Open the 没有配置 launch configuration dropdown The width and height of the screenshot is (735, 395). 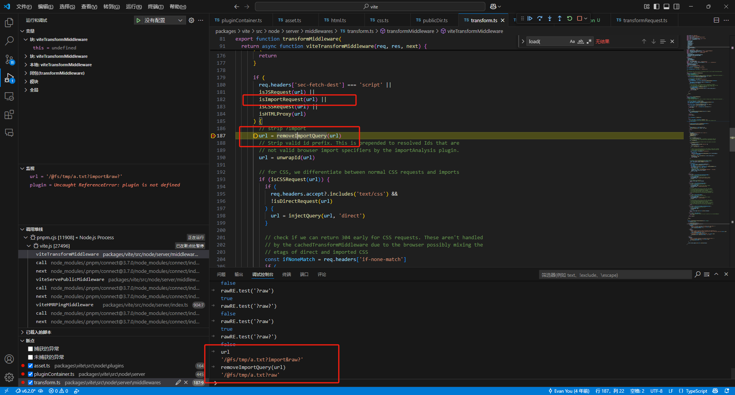point(164,20)
